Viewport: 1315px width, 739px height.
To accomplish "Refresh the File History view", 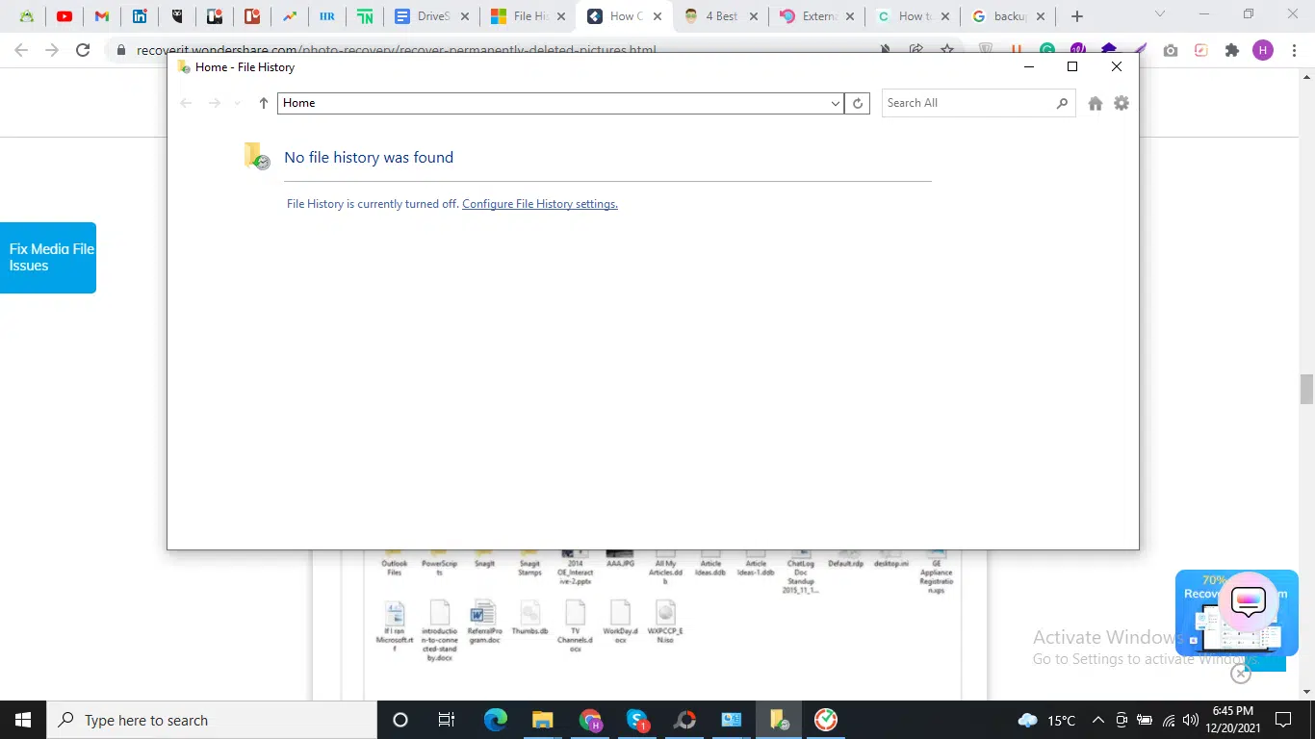I will click(857, 103).
